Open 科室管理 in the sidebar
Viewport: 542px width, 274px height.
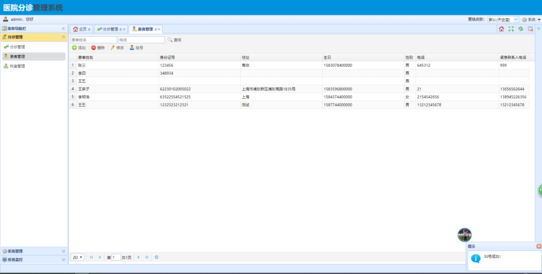17,66
